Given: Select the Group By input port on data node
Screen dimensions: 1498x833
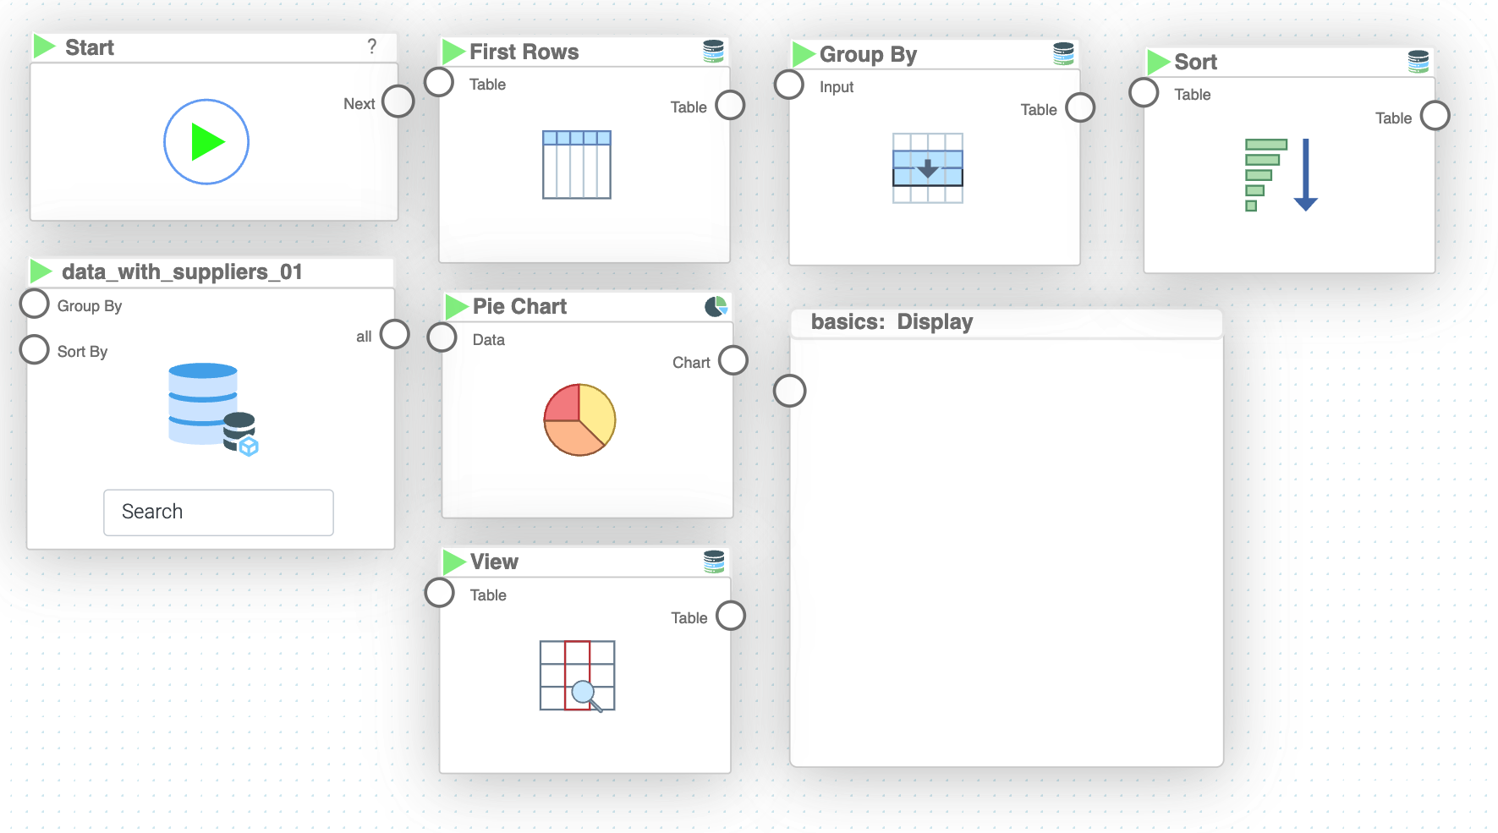Looking at the screenshot, I should (35, 304).
